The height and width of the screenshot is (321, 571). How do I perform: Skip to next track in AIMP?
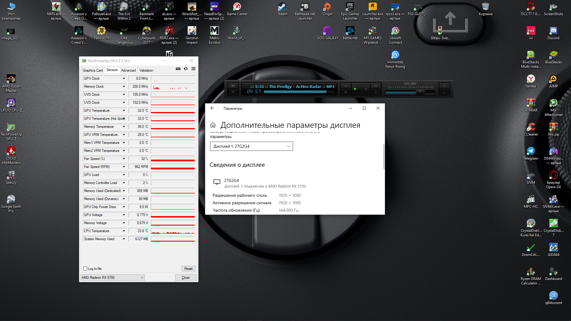[376, 86]
